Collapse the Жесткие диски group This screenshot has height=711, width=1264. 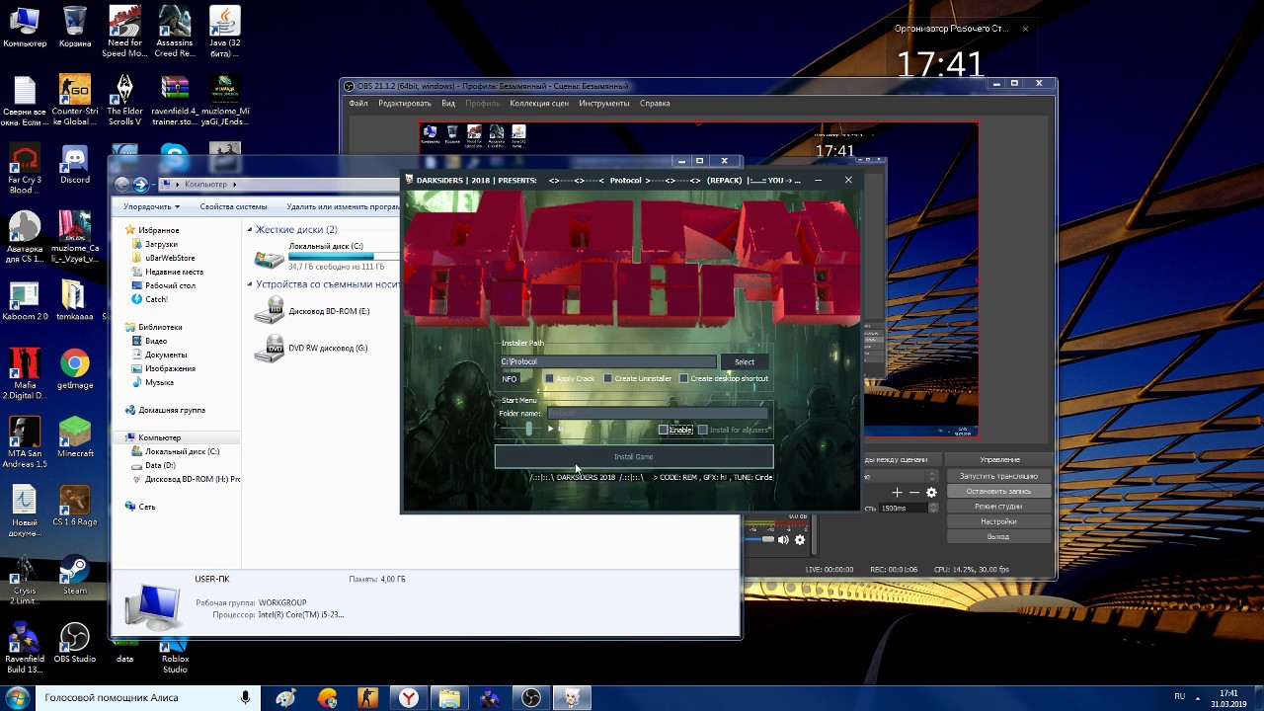pos(250,229)
